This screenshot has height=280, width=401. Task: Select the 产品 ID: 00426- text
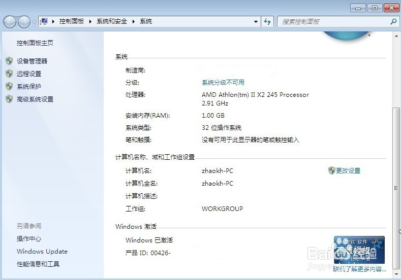click(148, 253)
